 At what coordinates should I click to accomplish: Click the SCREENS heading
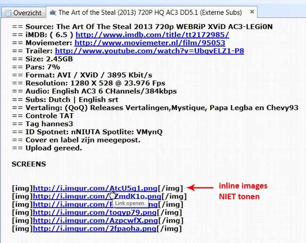(29, 164)
